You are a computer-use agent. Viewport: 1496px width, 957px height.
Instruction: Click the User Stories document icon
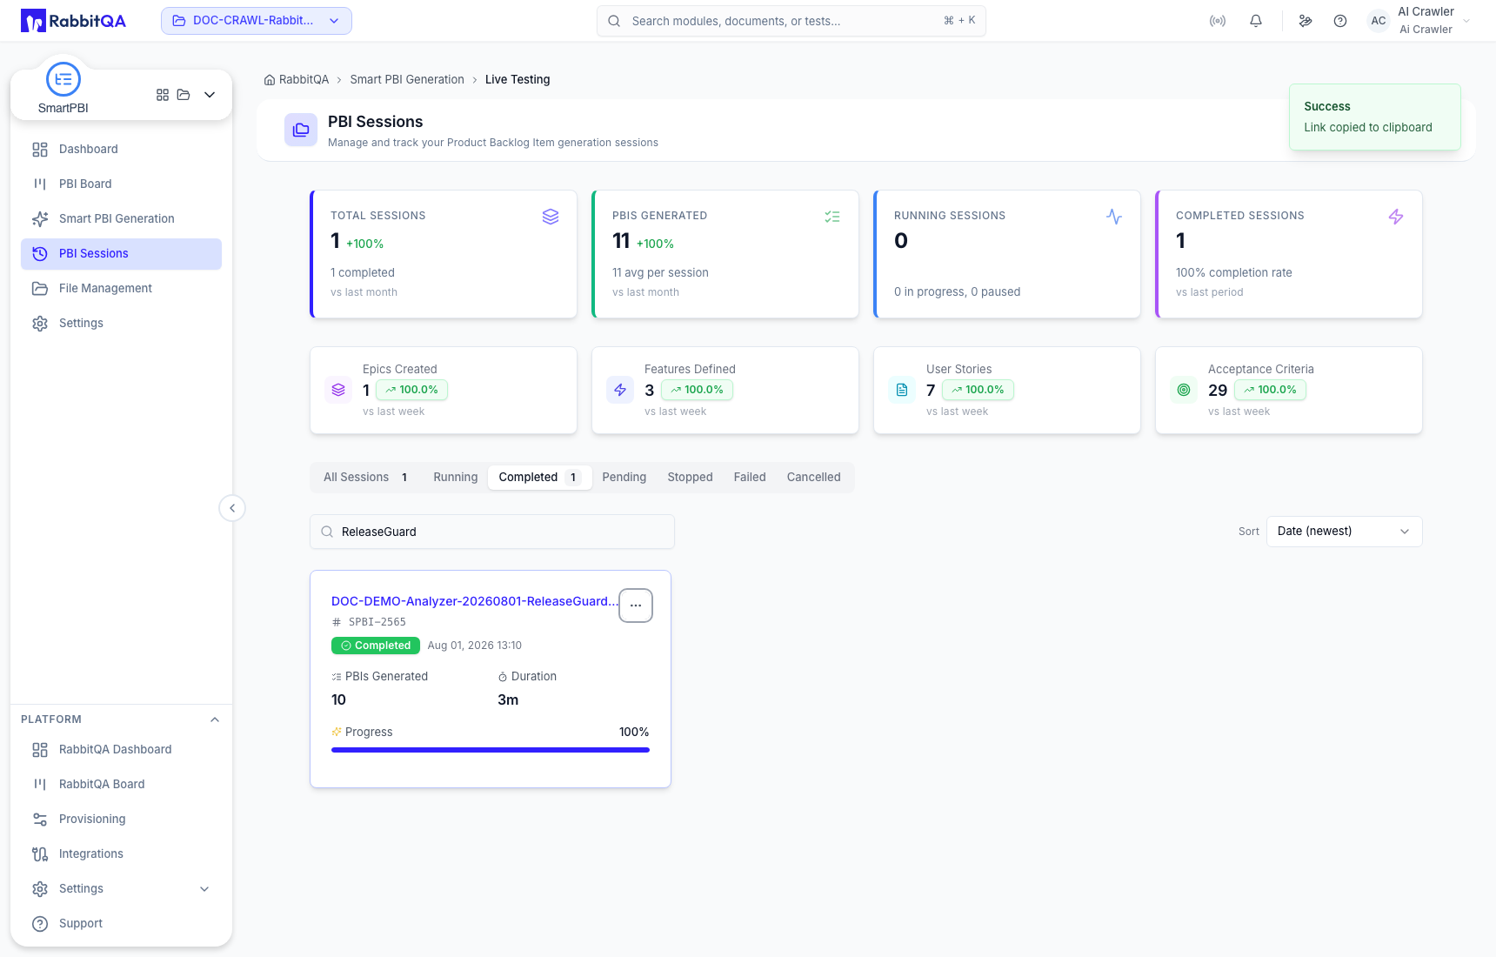[902, 390]
